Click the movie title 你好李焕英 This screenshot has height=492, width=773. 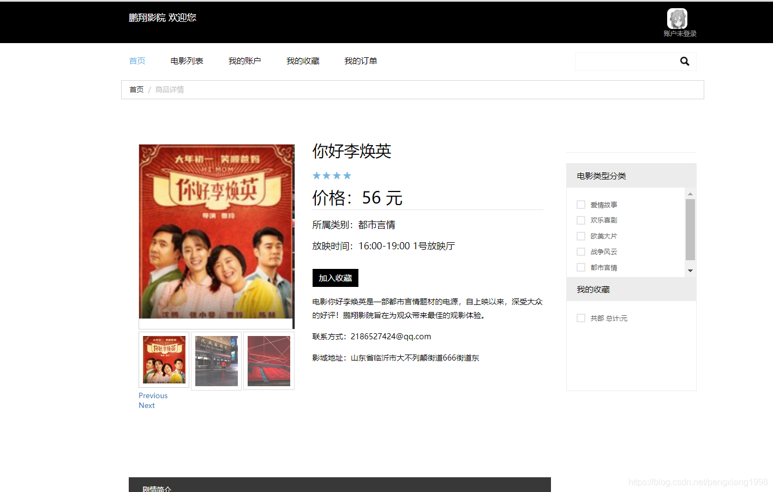coord(352,151)
